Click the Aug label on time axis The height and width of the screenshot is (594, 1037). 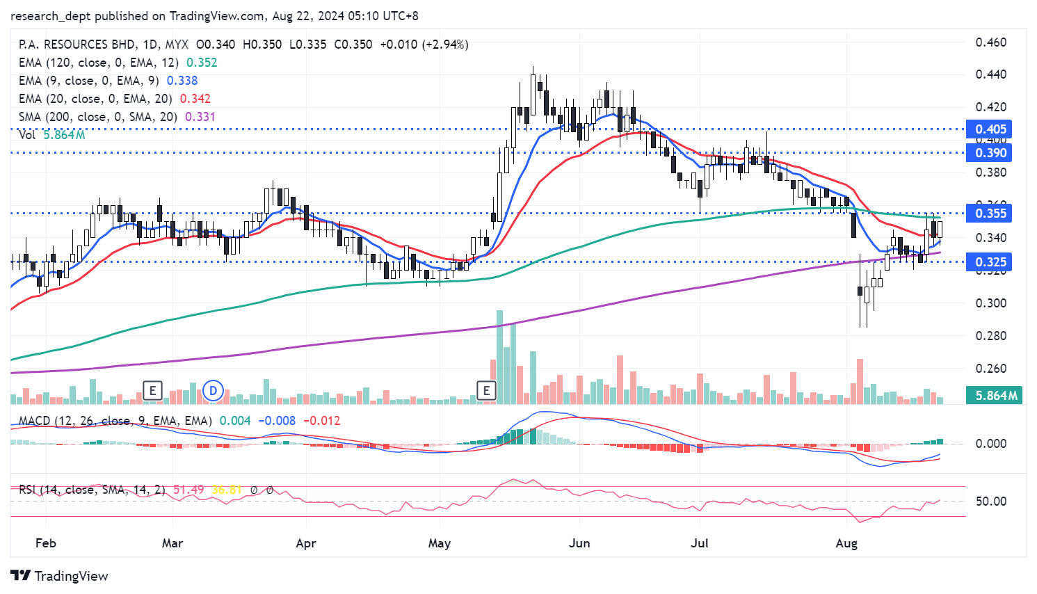(x=846, y=543)
